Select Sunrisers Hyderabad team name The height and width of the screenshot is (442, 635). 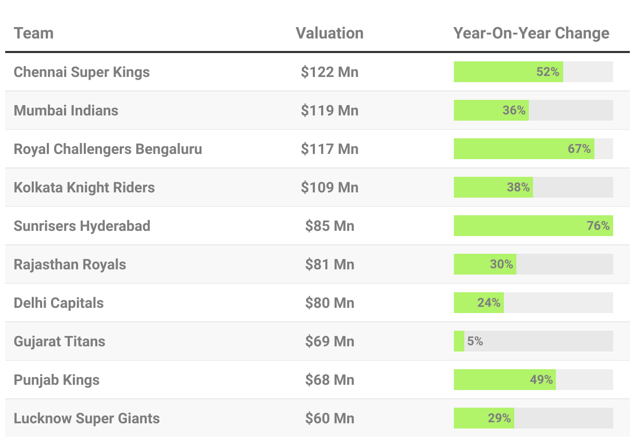pyautogui.click(x=82, y=226)
